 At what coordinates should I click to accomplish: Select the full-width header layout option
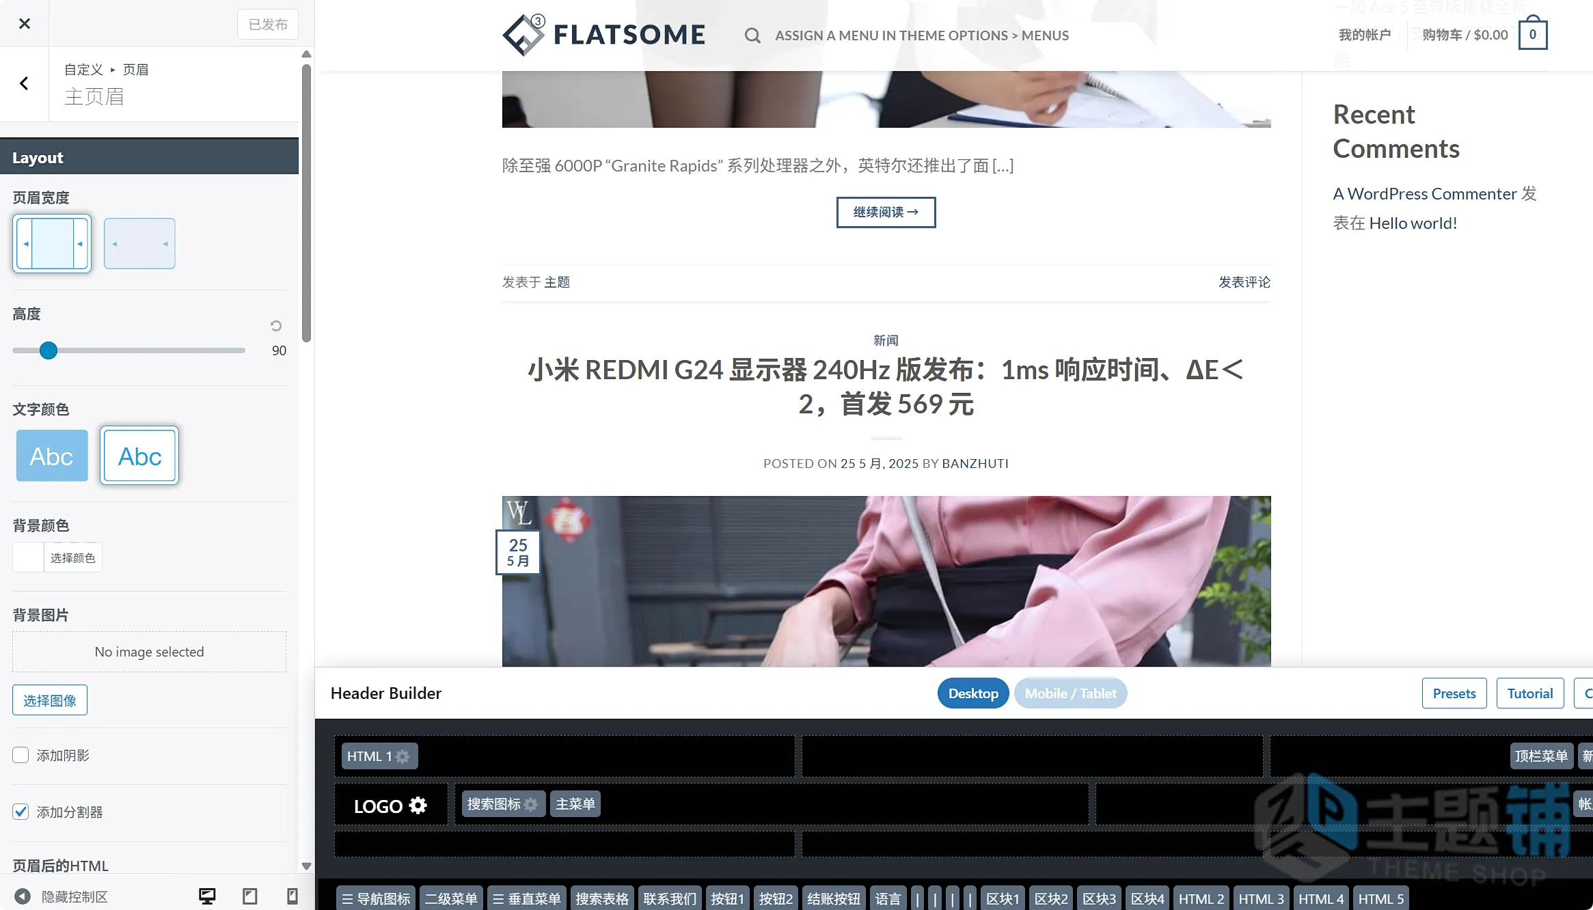[x=139, y=244]
